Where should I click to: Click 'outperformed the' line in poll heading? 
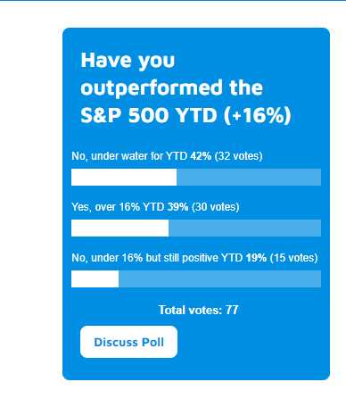pyautogui.click(x=172, y=87)
